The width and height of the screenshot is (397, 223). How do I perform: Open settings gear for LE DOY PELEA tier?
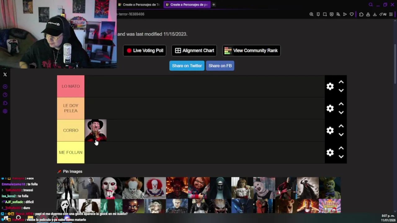click(x=330, y=108)
